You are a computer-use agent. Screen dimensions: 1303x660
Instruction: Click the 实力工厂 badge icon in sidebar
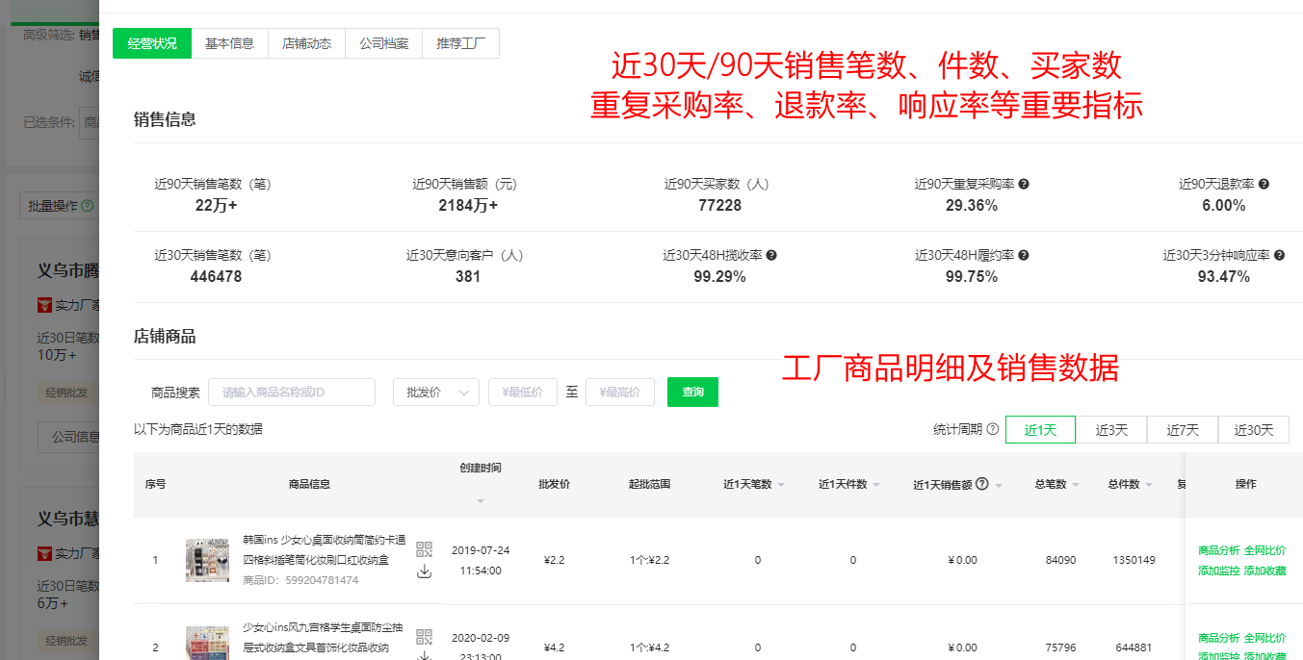point(43,305)
